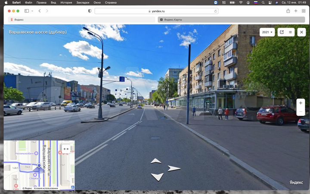The width and height of the screenshot is (310, 194).
Task: Open the Справка menu
Action: click(111, 3)
